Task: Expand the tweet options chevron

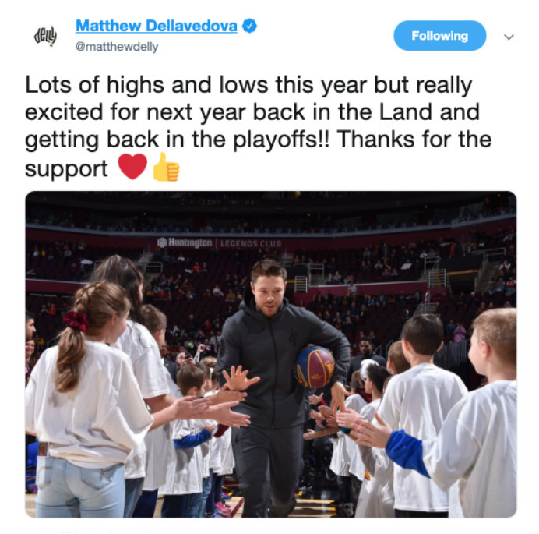Action: tap(509, 37)
